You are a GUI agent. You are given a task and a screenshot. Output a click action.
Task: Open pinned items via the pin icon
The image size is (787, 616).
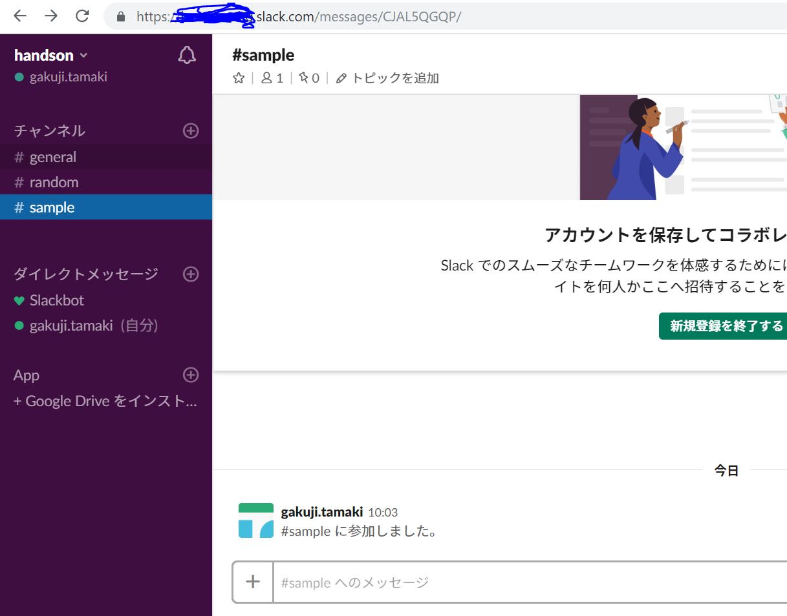[303, 77]
